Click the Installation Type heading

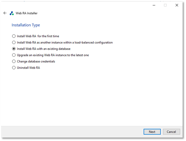26,25
